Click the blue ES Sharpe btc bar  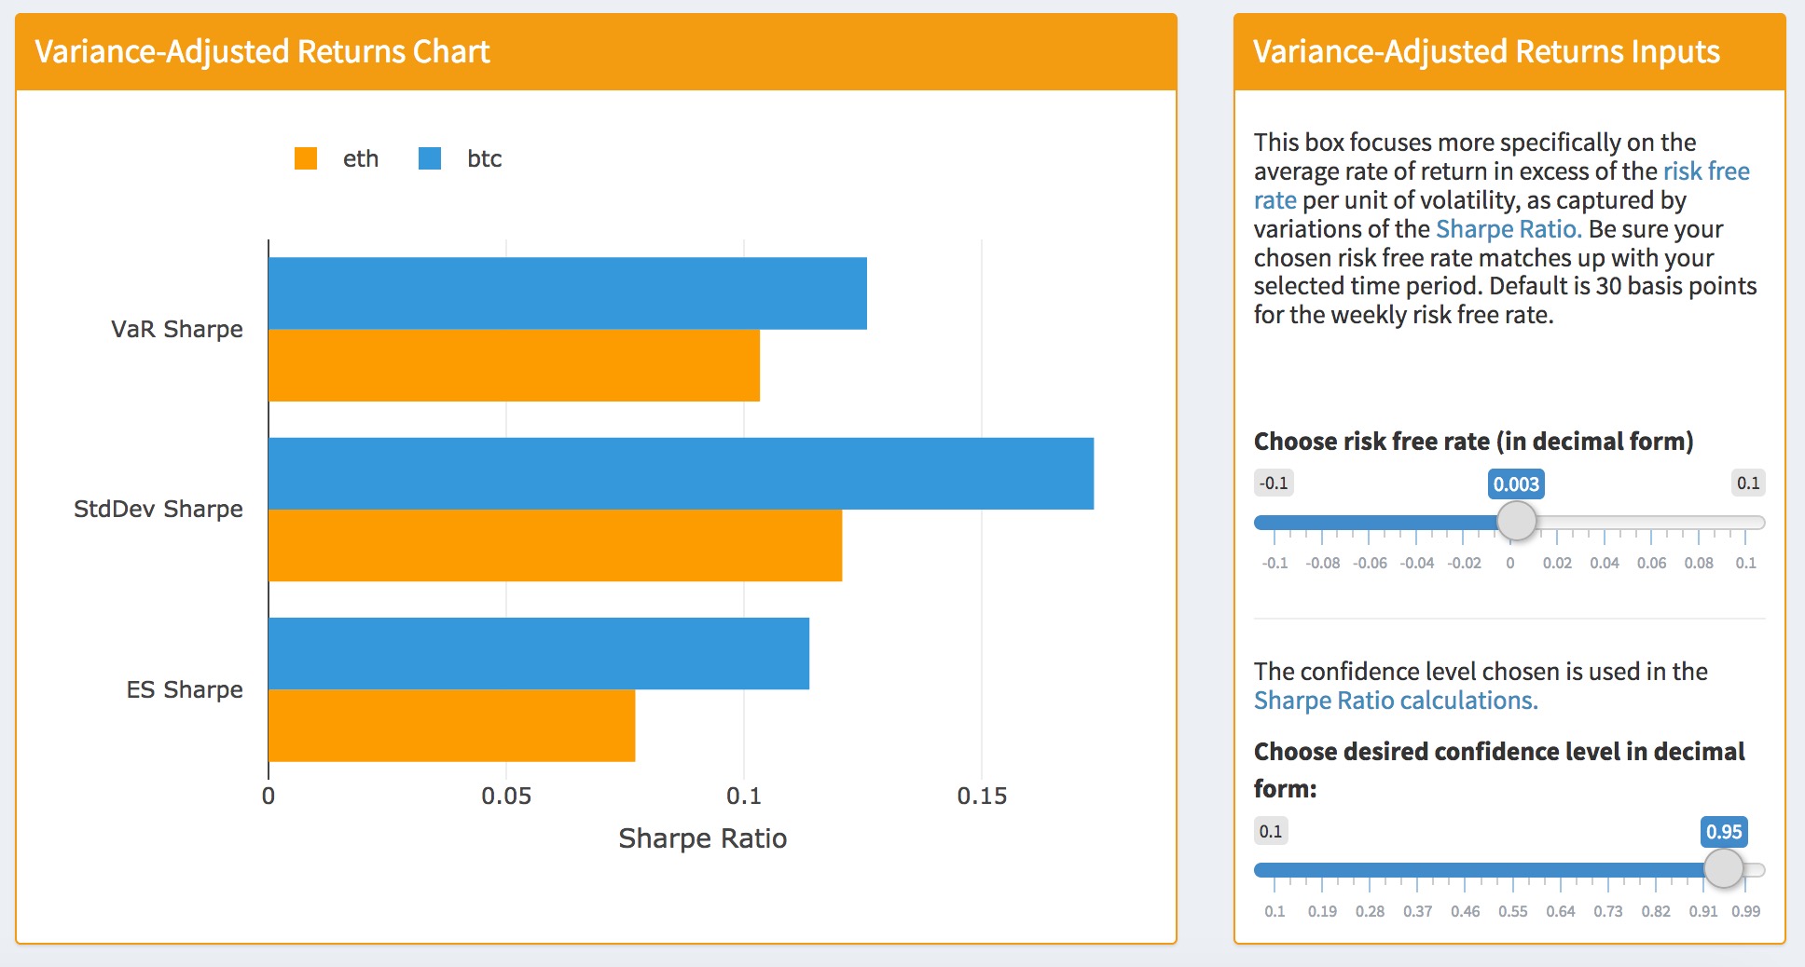tap(539, 653)
